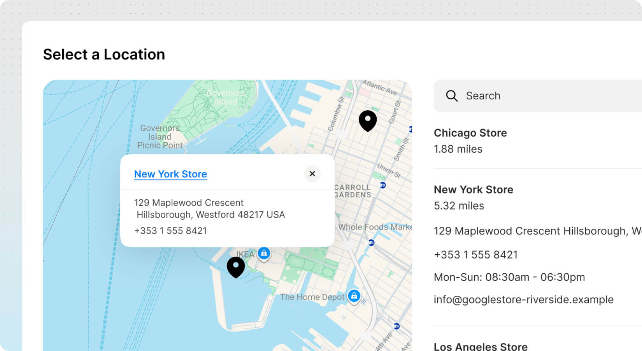642x351 pixels.
Task: Click The Home Depot shopping marker
Action: click(x=354, y=296)
